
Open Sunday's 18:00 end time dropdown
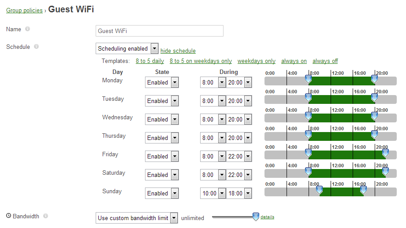coord(239,193)
